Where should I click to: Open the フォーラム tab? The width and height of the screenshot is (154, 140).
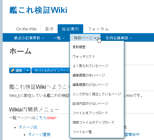pyautogui.click(x=98, y=29)
